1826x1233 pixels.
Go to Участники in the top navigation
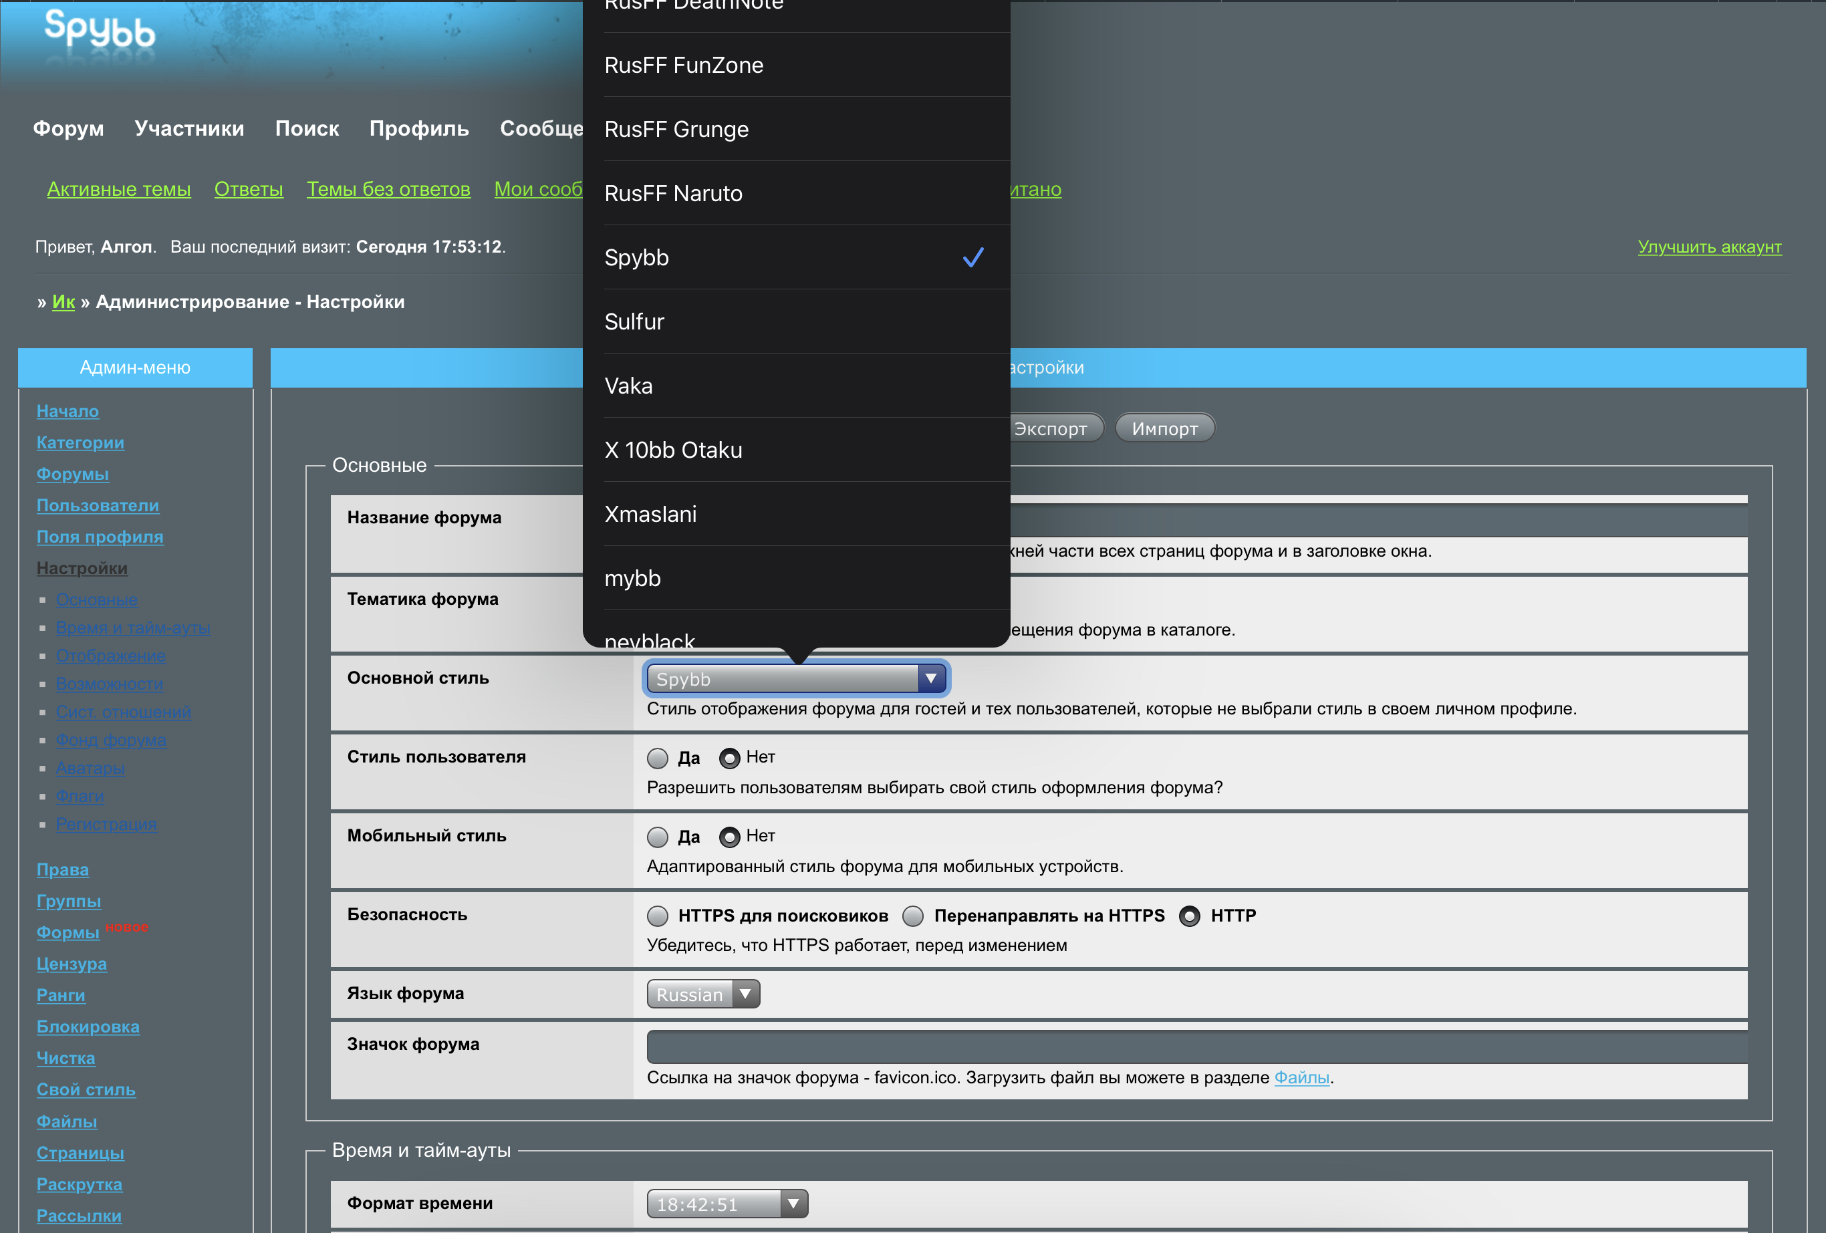pos(189,128)
